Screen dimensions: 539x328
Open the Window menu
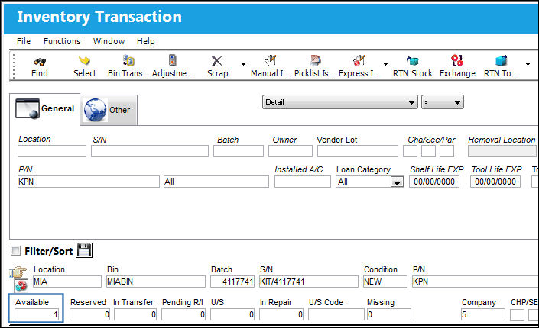point(109,41)
